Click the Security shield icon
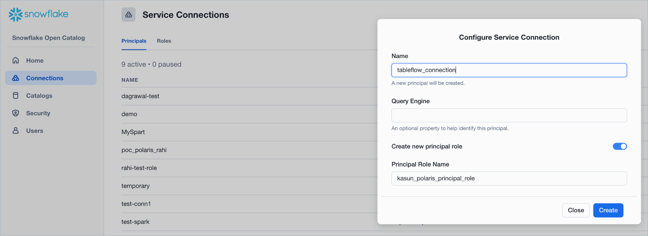This screenshot has width=648, height=236. click(x=16, y=113)
